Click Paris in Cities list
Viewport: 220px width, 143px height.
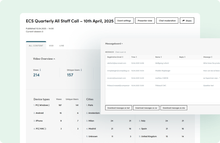(90, 105)
